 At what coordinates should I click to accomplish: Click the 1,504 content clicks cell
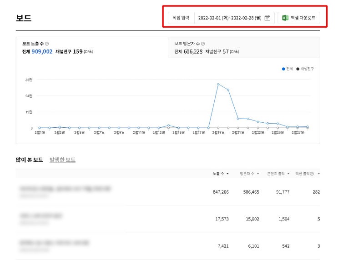[284, 219]
